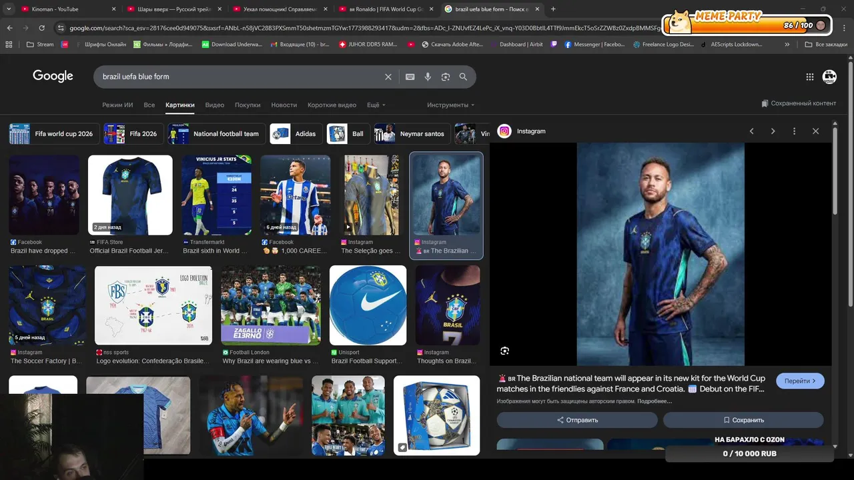Open Football London team photo thumbnail
The height and width of the screenshot is (480, 854).
[x=271, y=305]
